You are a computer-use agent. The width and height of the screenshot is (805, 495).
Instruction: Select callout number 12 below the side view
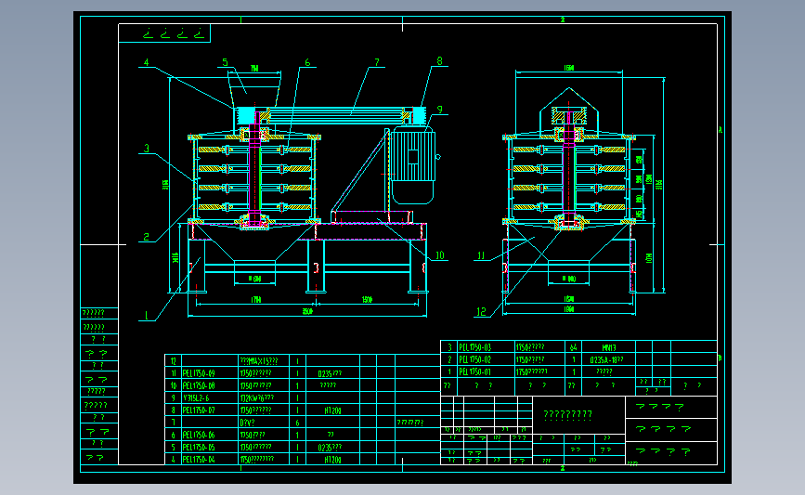tap(481, 312)
